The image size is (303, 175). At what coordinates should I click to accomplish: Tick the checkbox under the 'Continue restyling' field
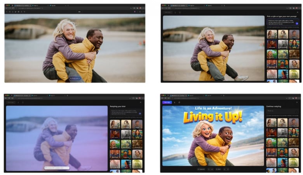tap(267, 116)
